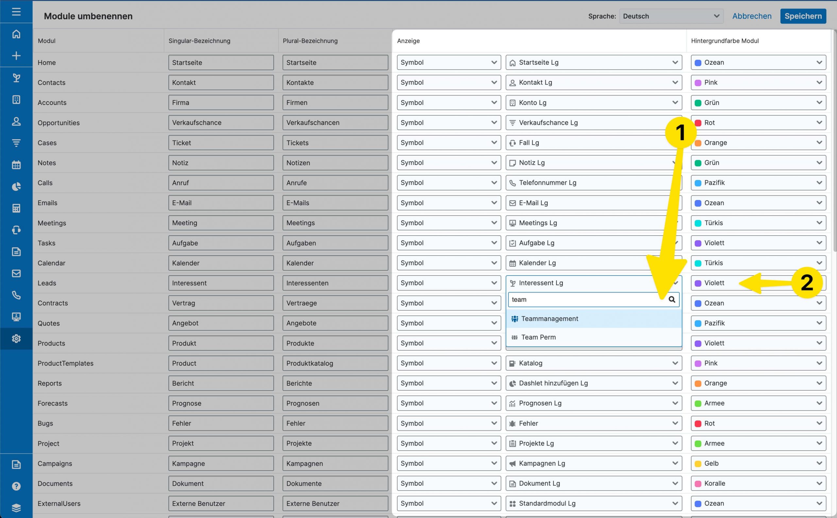Open Anzeige Symbol dropdown for Contacts
The width and height of the screenshot is (837, 518).
448,83
